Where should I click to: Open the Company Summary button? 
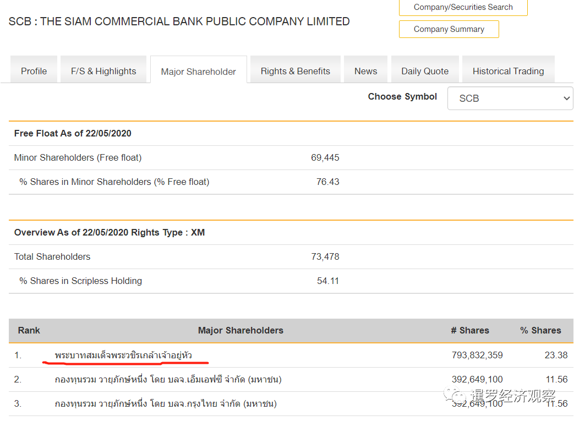pos(449,29)
